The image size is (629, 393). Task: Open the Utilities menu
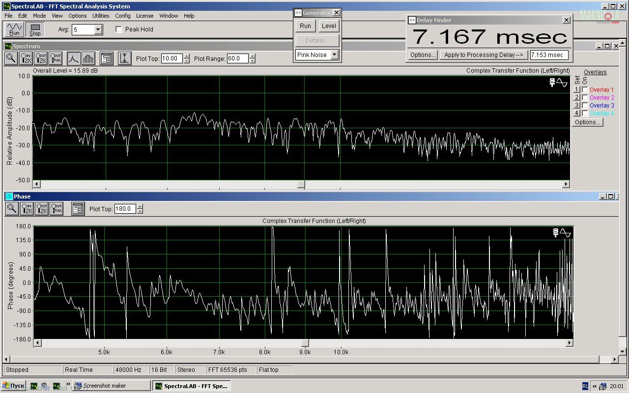(x=101, y=16)
